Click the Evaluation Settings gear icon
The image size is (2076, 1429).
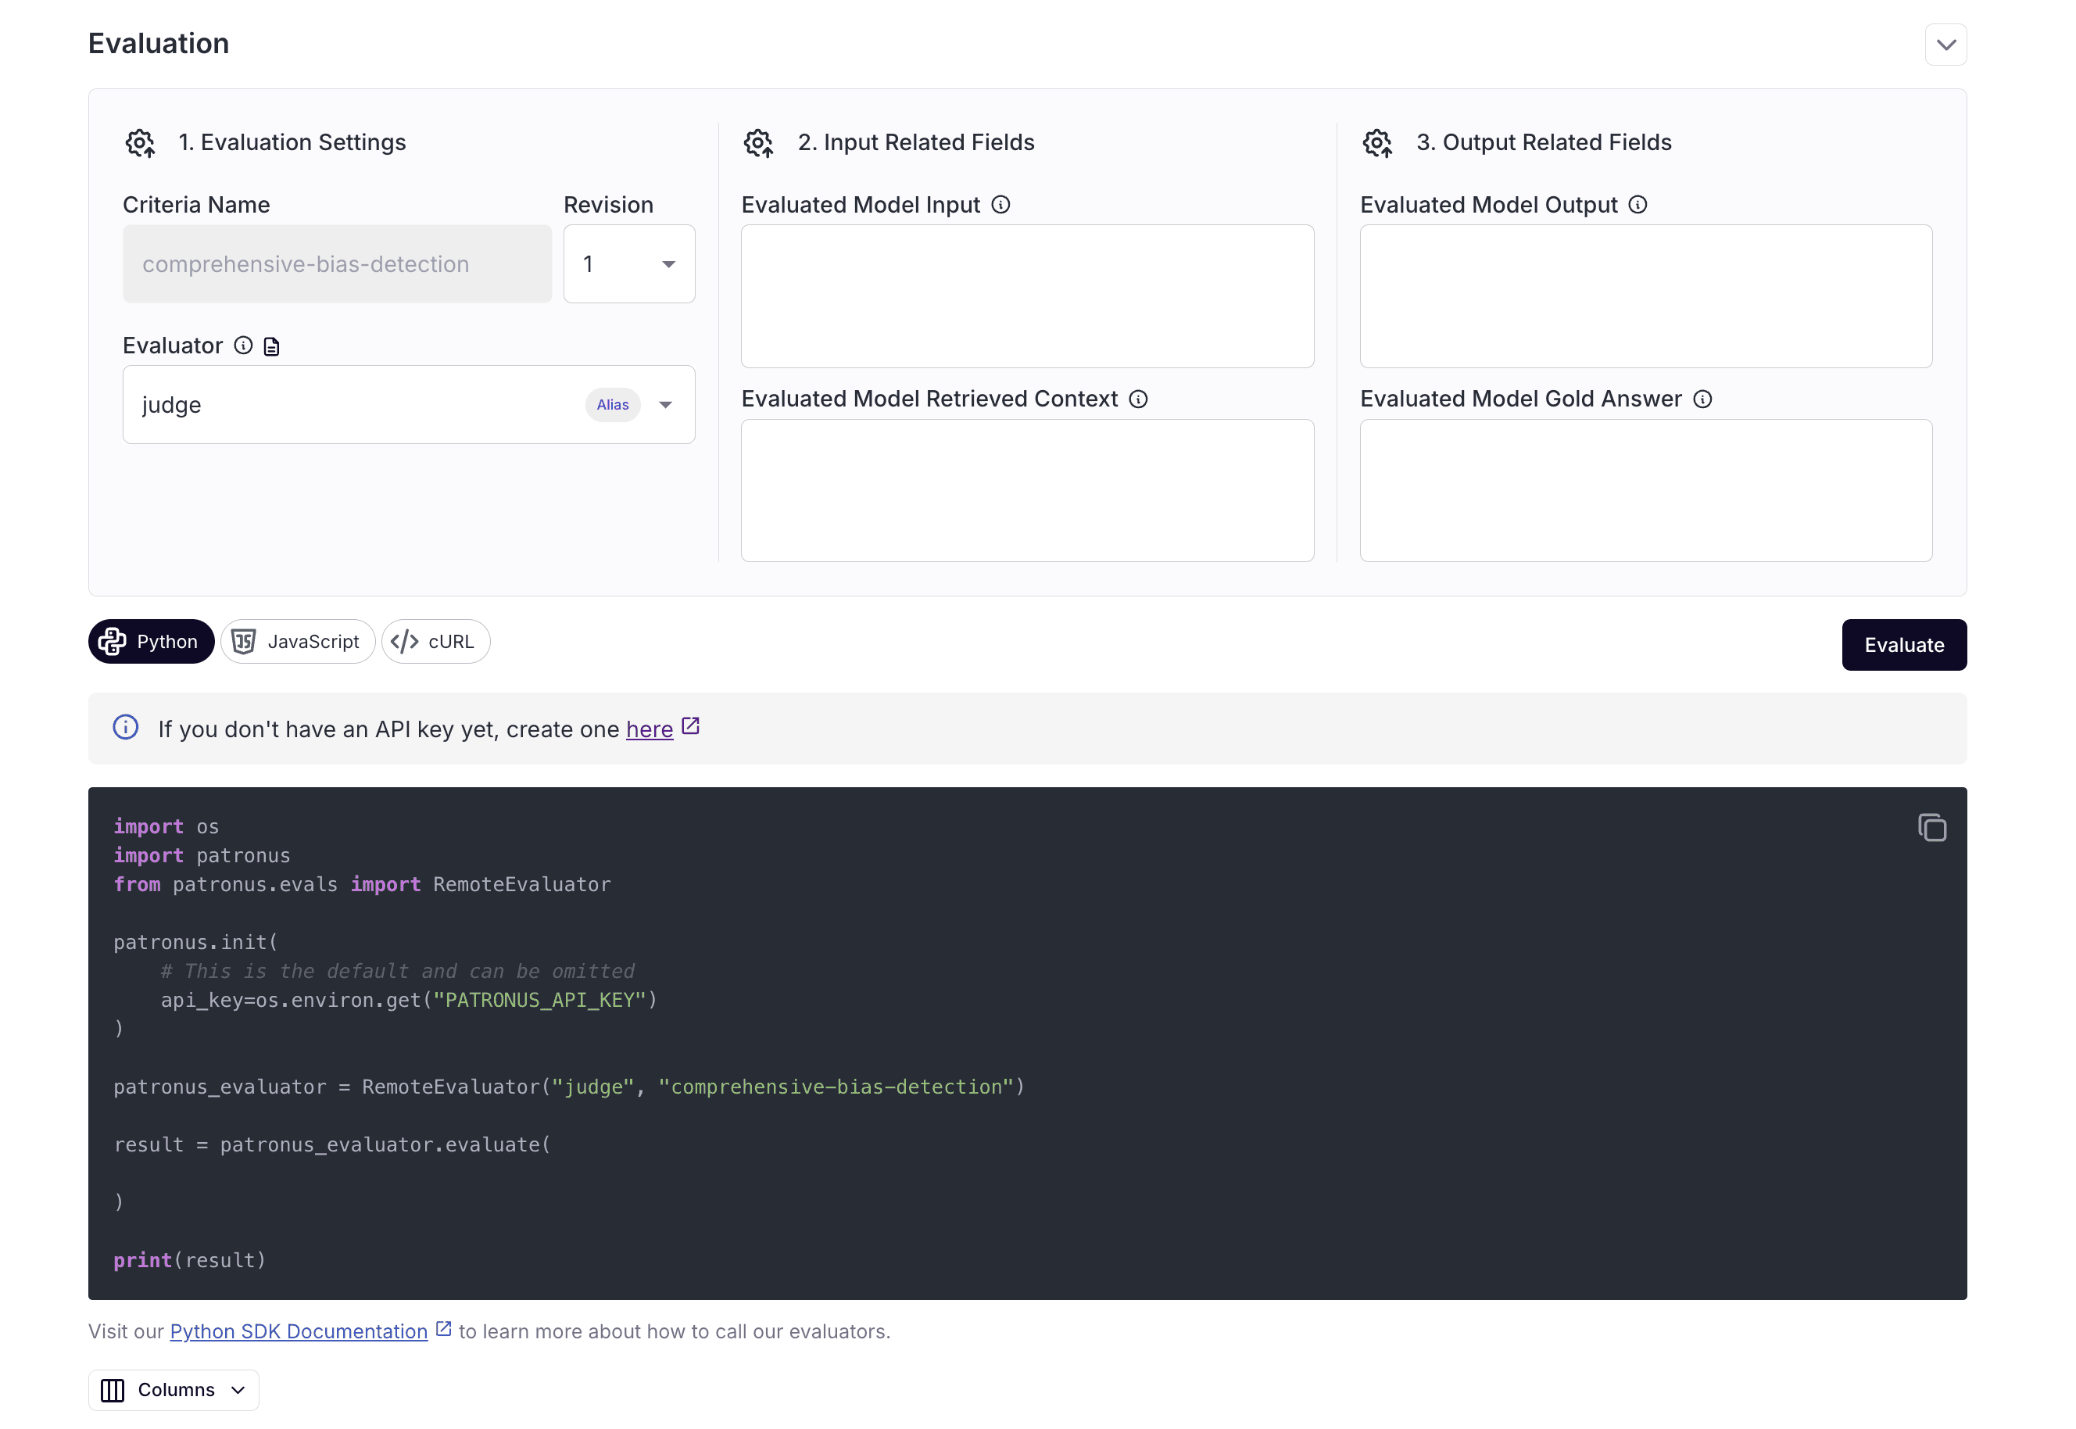coord(140,143)
